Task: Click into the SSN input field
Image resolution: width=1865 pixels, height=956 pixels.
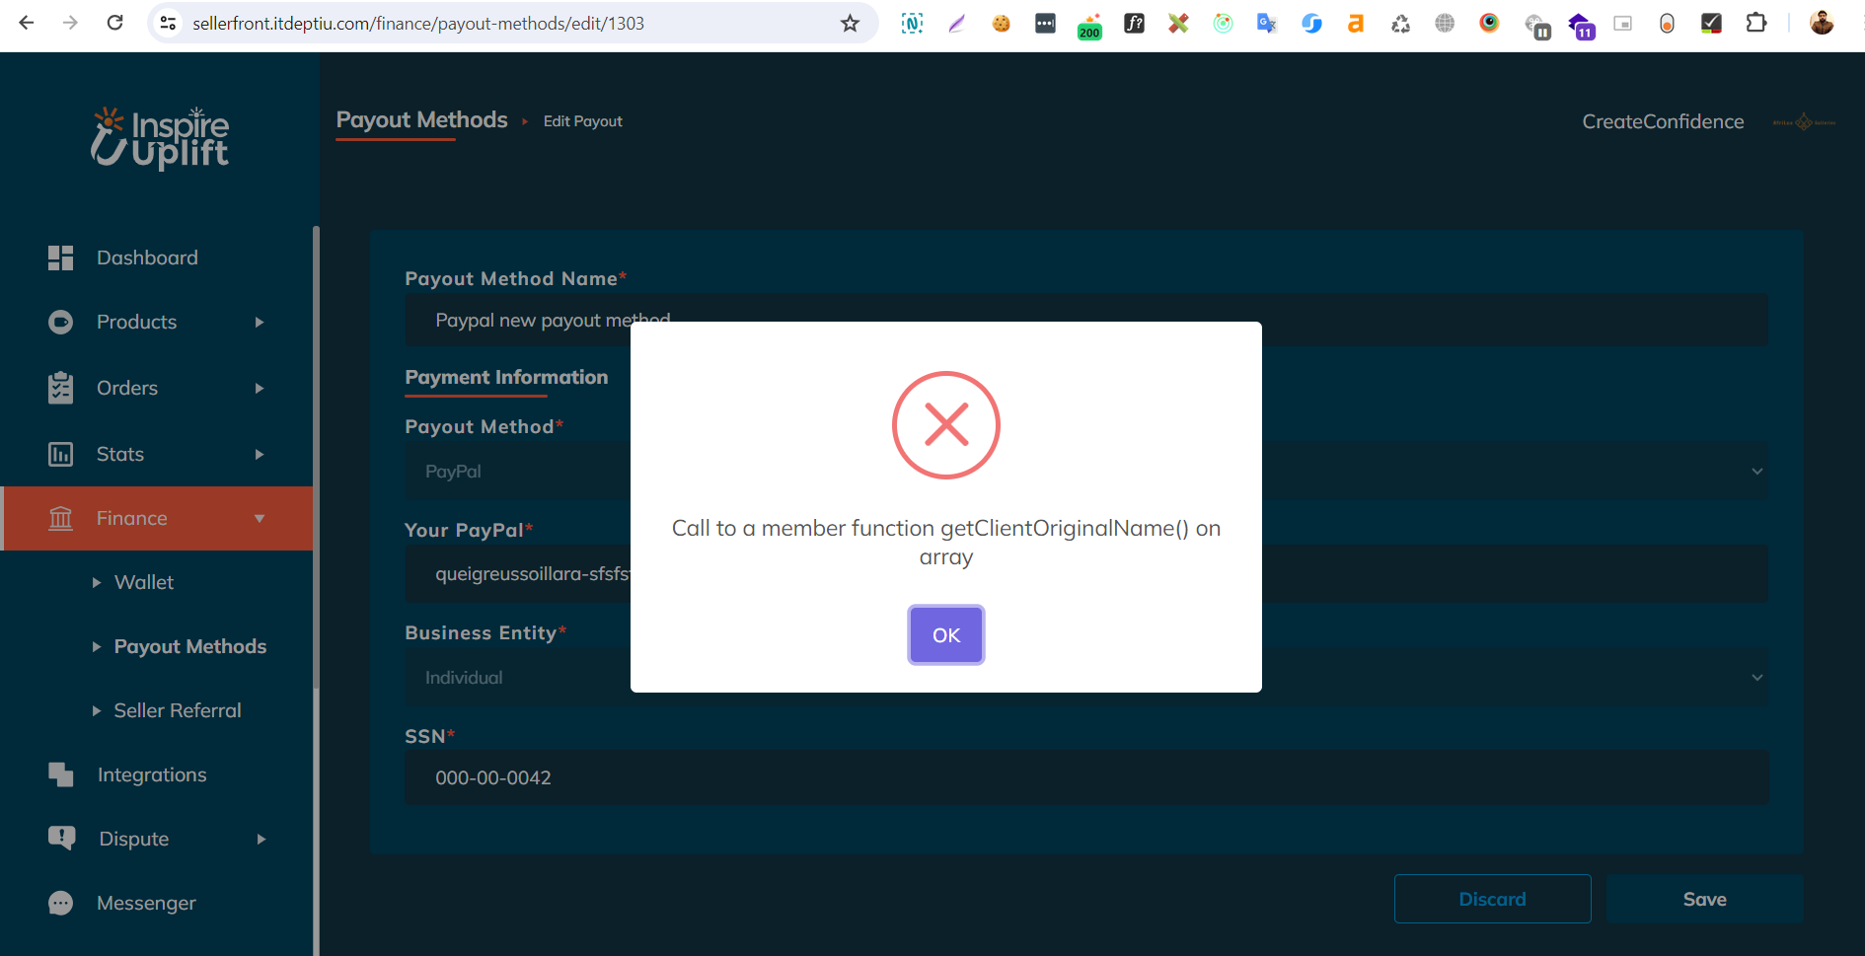Action: pos(1085,777)
